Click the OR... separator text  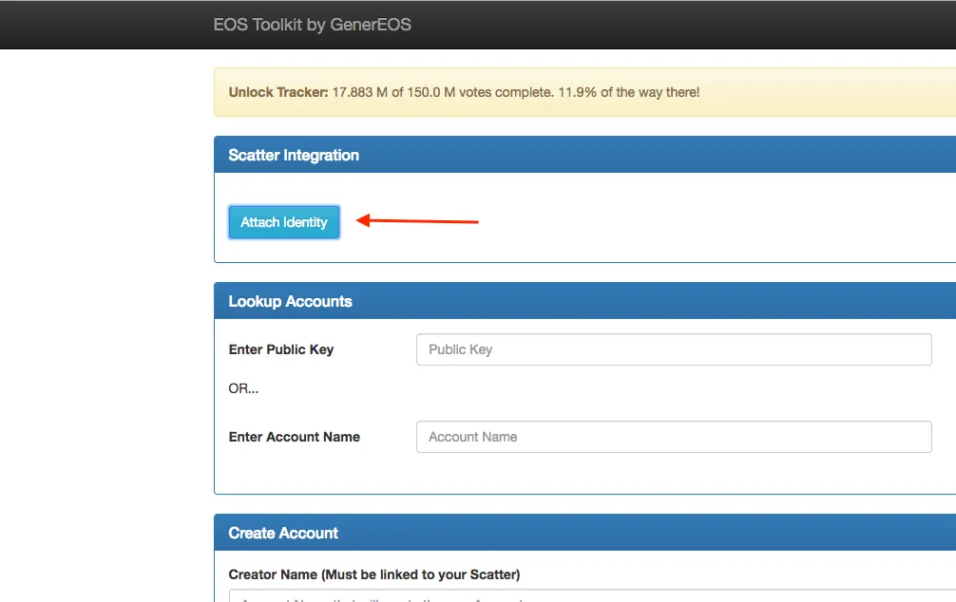tap(243, 388)
